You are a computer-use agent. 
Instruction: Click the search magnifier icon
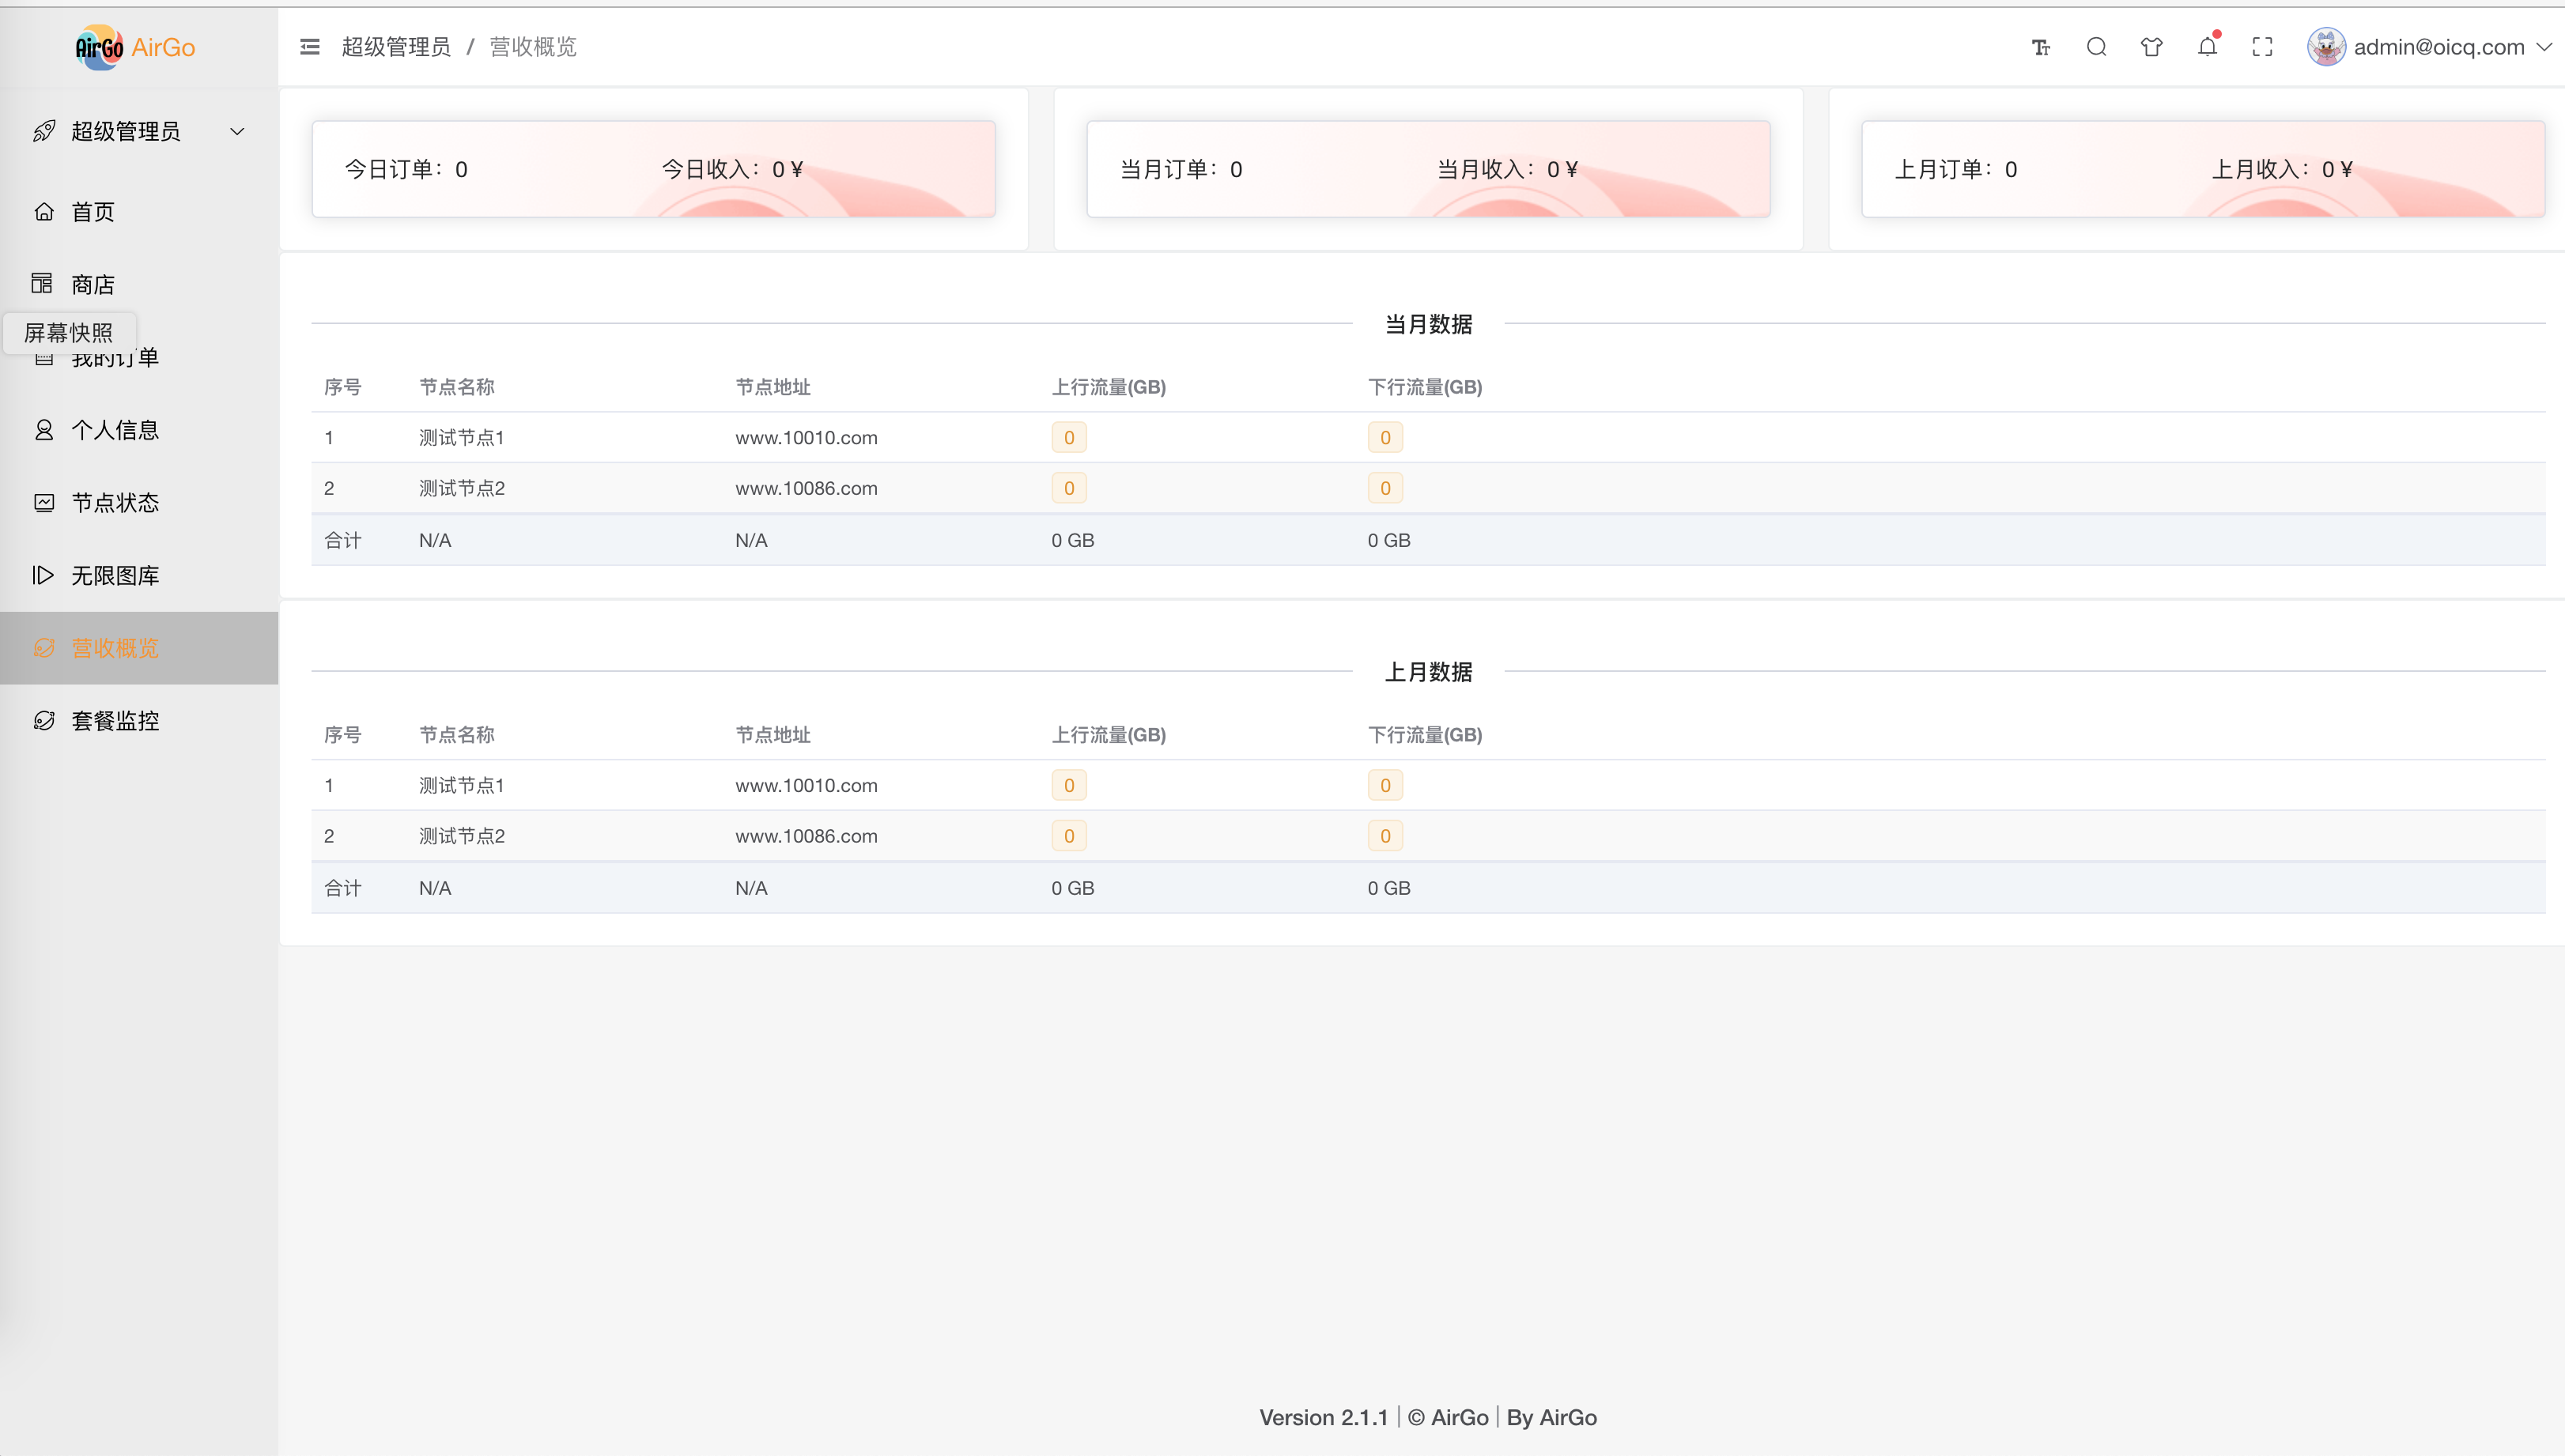pos(2097,47)
